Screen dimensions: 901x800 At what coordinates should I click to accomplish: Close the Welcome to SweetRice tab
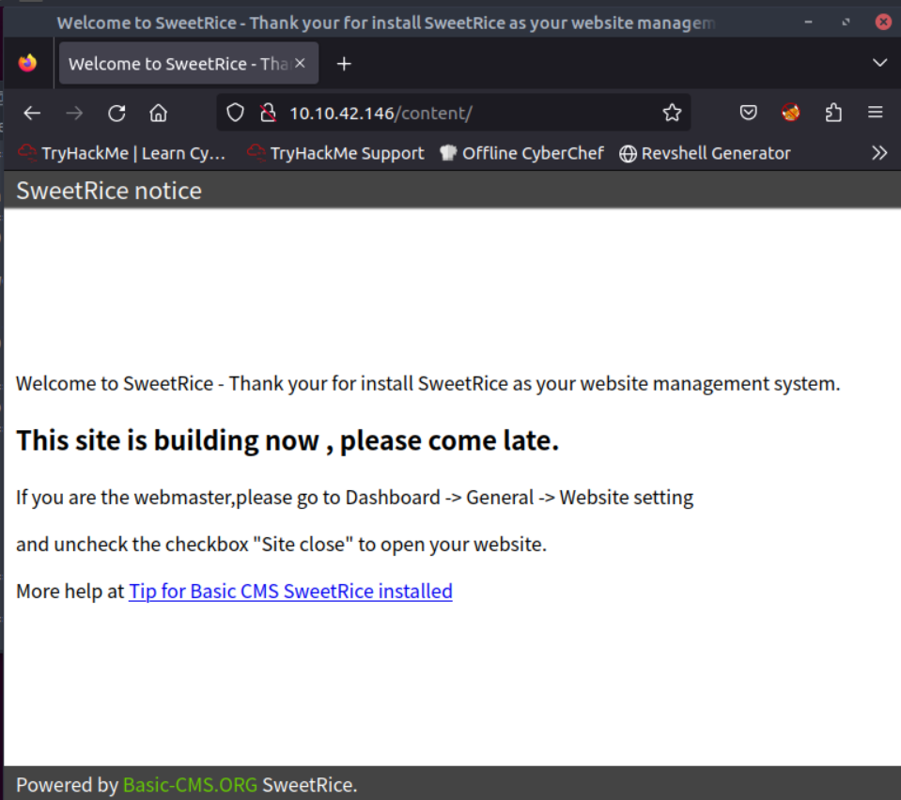click(301, 63)
